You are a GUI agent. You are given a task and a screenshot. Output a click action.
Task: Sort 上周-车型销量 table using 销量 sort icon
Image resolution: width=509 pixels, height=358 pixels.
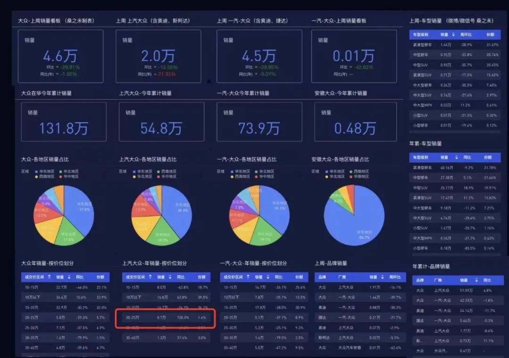pyautogui.click(x=453, y=34)
